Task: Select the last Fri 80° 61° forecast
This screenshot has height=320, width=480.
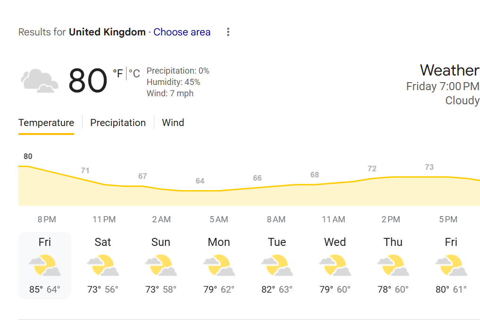Action: [x=451, y=265]
